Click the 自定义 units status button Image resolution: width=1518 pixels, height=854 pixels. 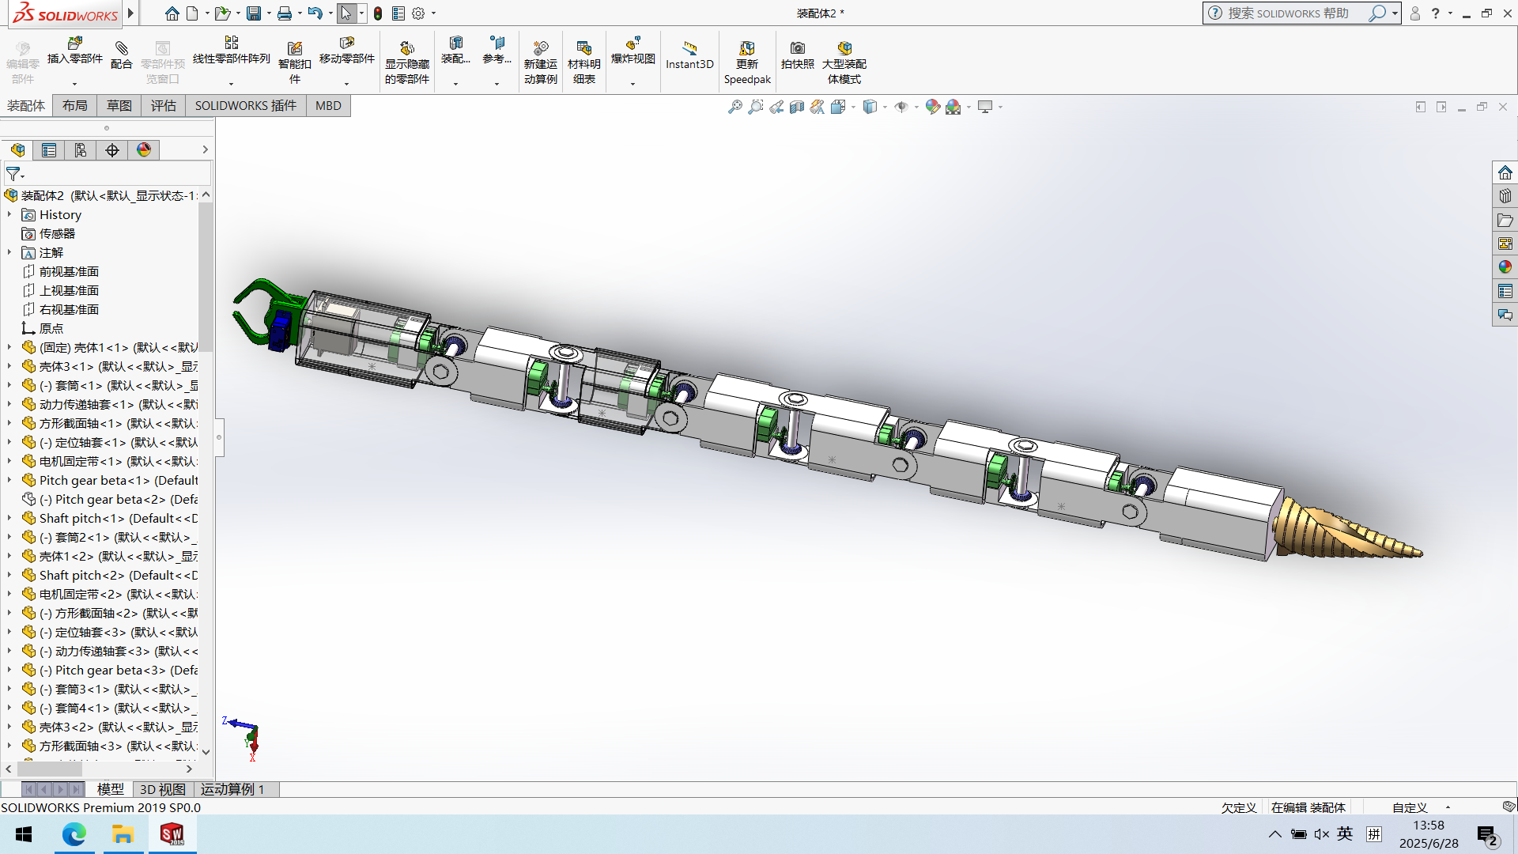(1410, 807)
